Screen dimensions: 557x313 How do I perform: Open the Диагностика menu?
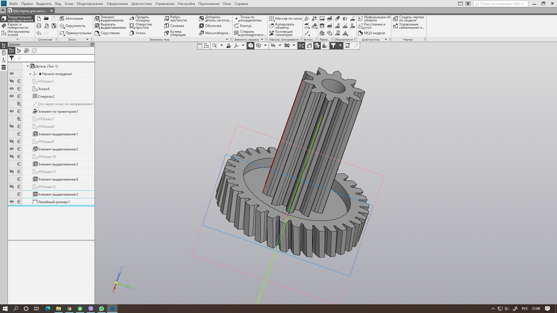point(141,4)
